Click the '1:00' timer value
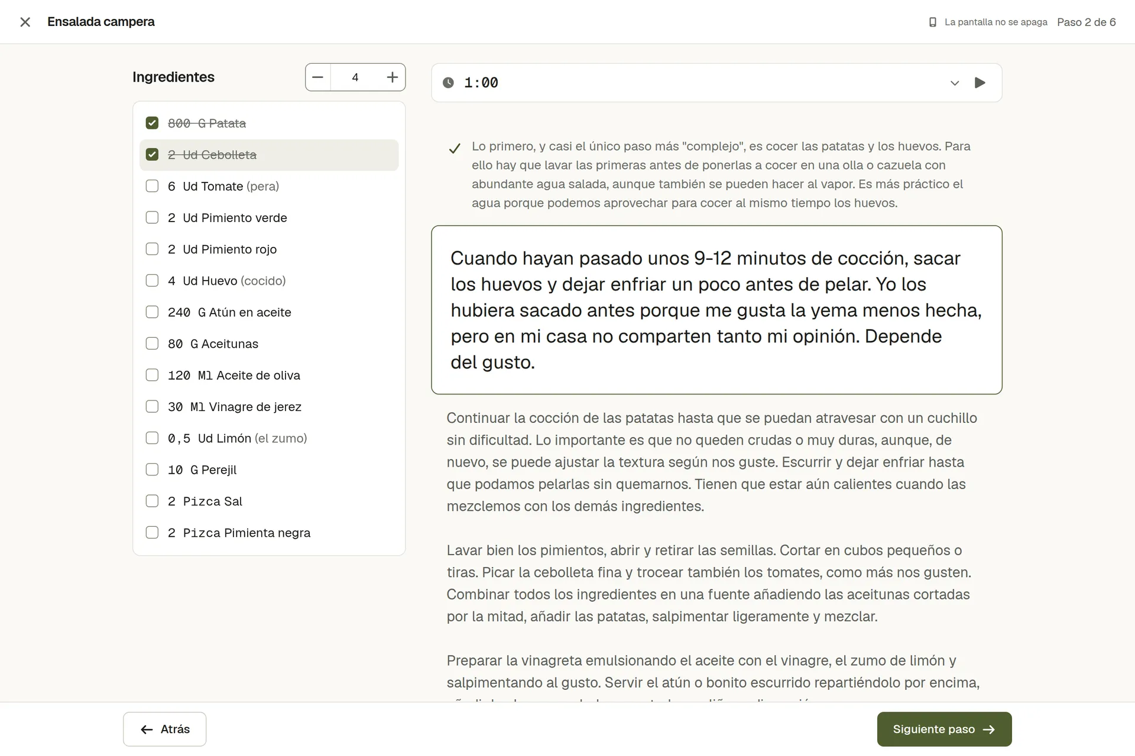Screen dimensions: 1135x756 [x=481, y=83]
